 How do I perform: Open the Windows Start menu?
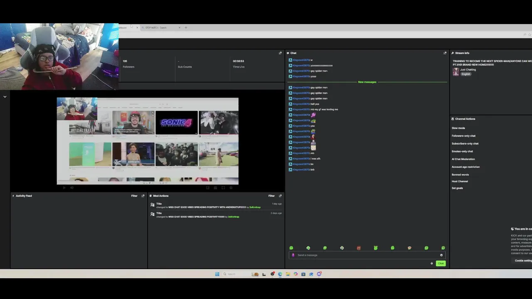[x=217, y=274]
